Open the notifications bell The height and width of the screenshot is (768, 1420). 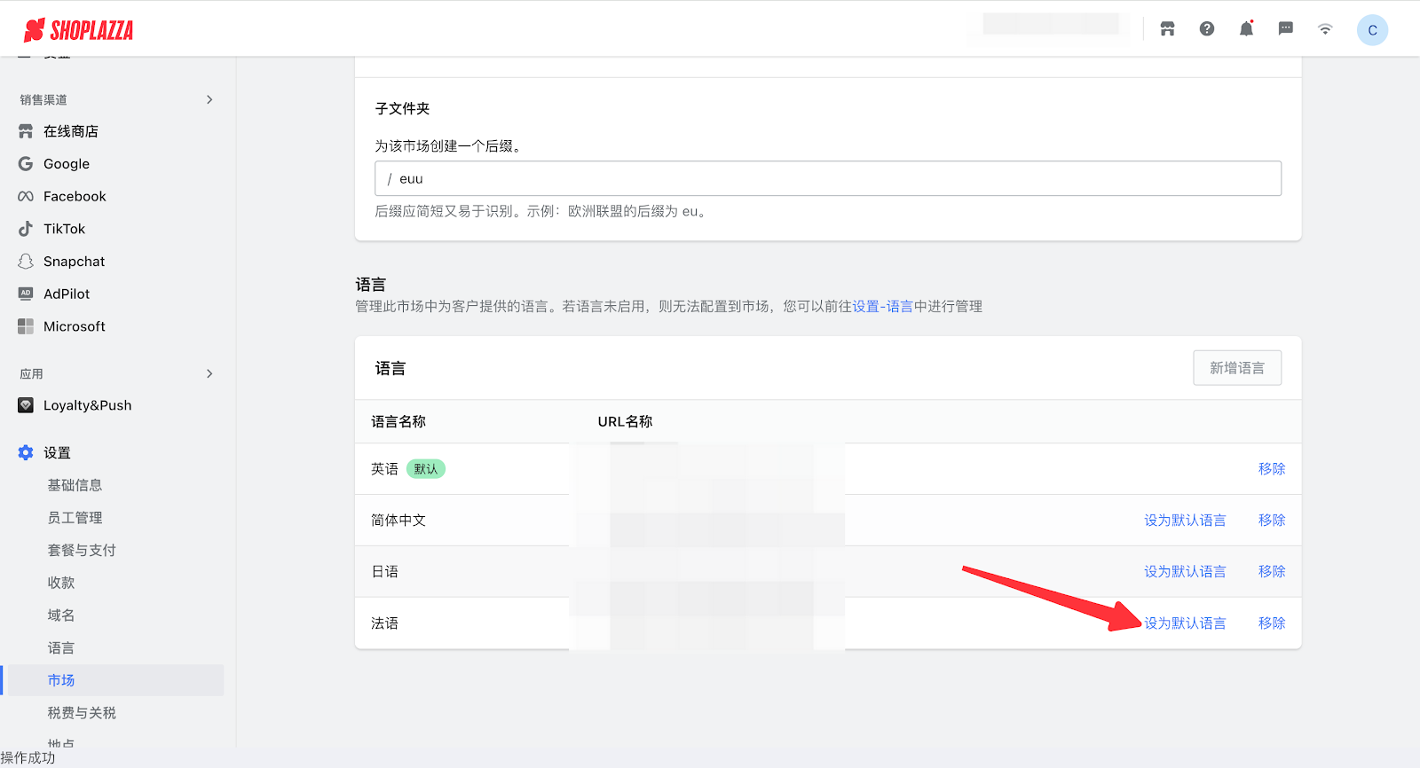(x=1246, y=29)
